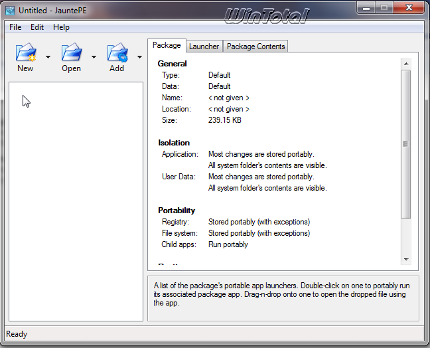Click the Isolation section heading

(174, 143)
